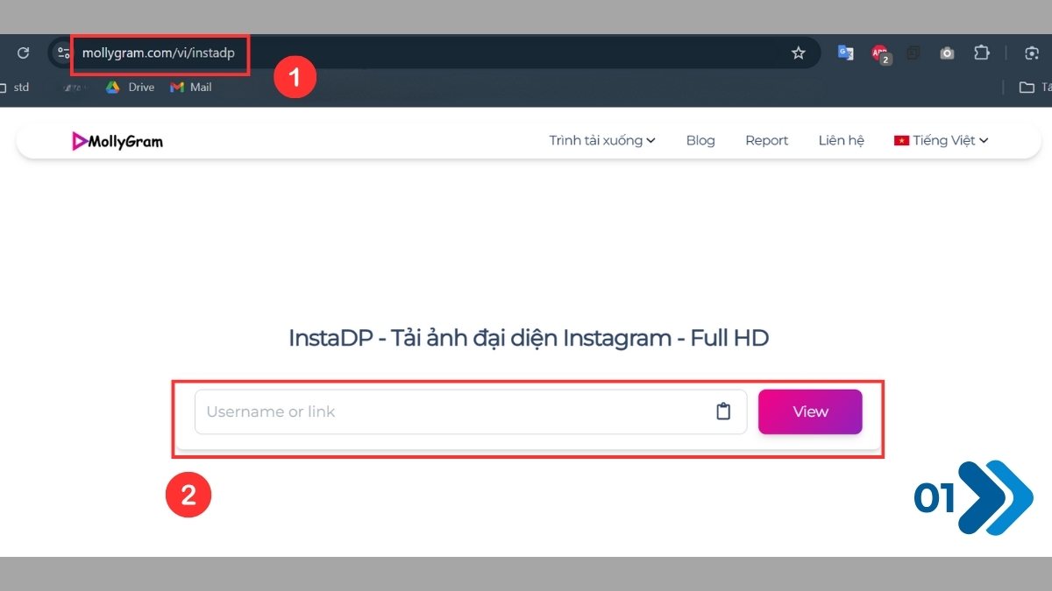Click the mollygram.com/vi/instadp address bar URL
The height and width of the screenshot is (591, 1052).
coord(159,53)
